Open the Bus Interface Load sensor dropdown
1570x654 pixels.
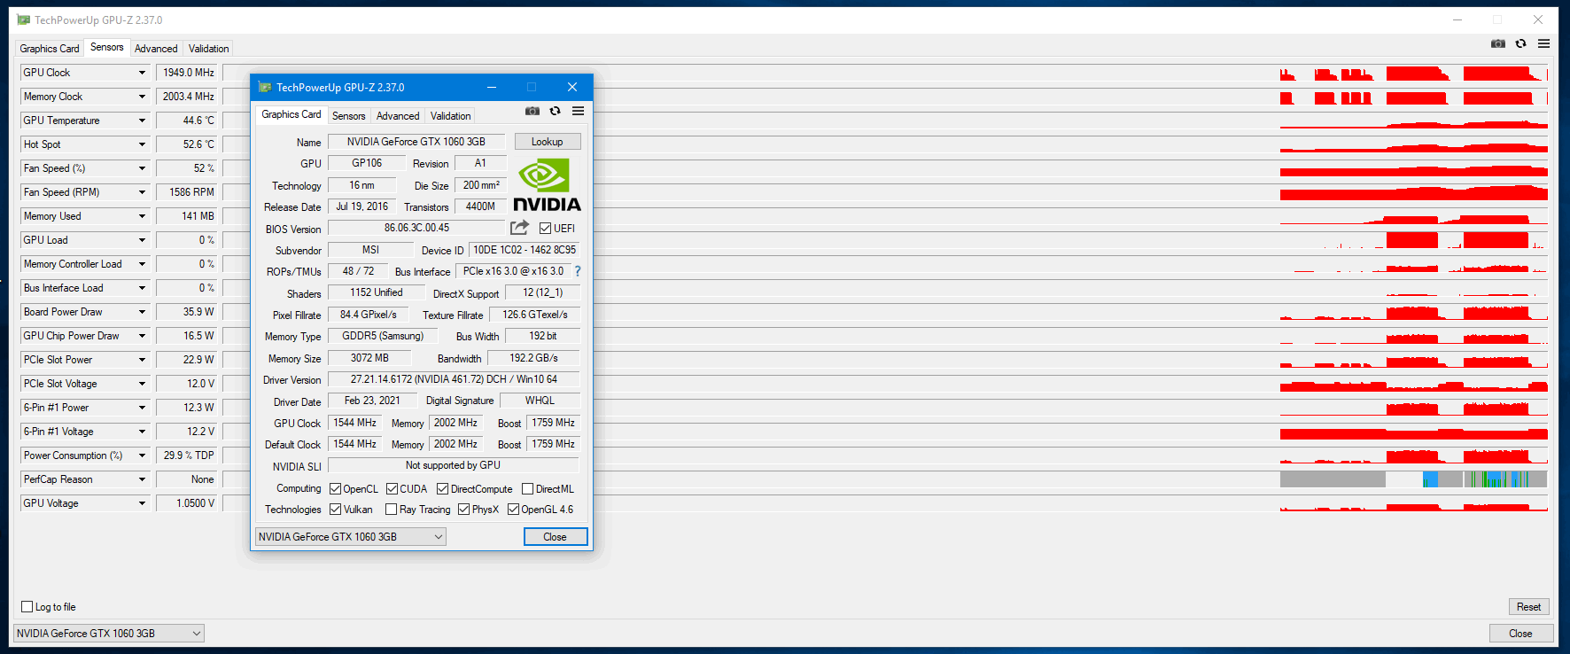point(142,288)
